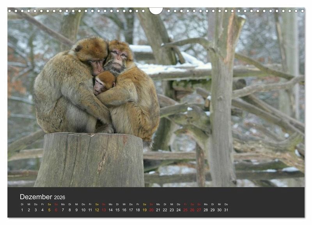Click date 30 near month end
Image resolution: width=312 pixels, height=225 pixels.
(219, 210)
